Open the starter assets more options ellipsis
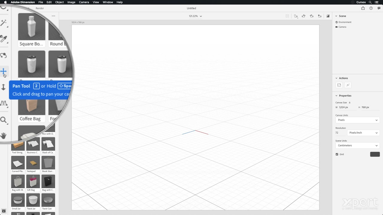Image resolution: width=383 pixels, height=215 pixels. pos(53,16)
